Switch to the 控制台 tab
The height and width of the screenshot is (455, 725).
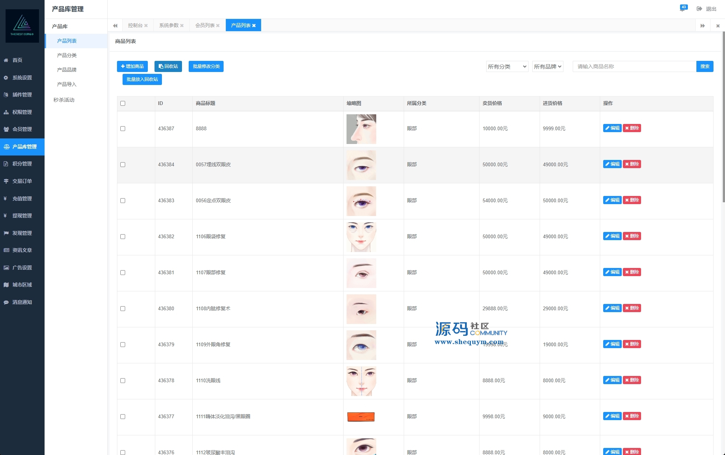click(135, 26)
